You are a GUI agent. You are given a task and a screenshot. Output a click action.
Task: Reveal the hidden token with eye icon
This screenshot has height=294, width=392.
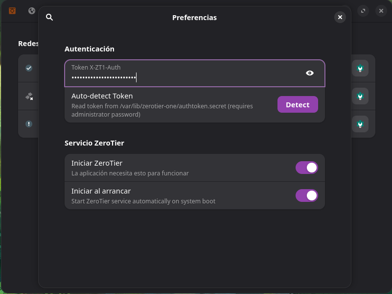(310, 73)
